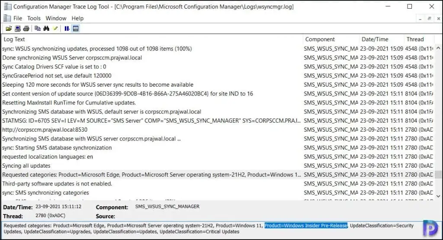This screenshot has height=240, width=443.
Task: Click the log list scroll-down arrow
Action: tap(438, 196)
